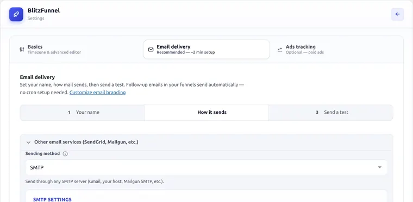The image size is (413, 202).
Task: Click the sliders icon beside Basics
Action: (22, 49)
